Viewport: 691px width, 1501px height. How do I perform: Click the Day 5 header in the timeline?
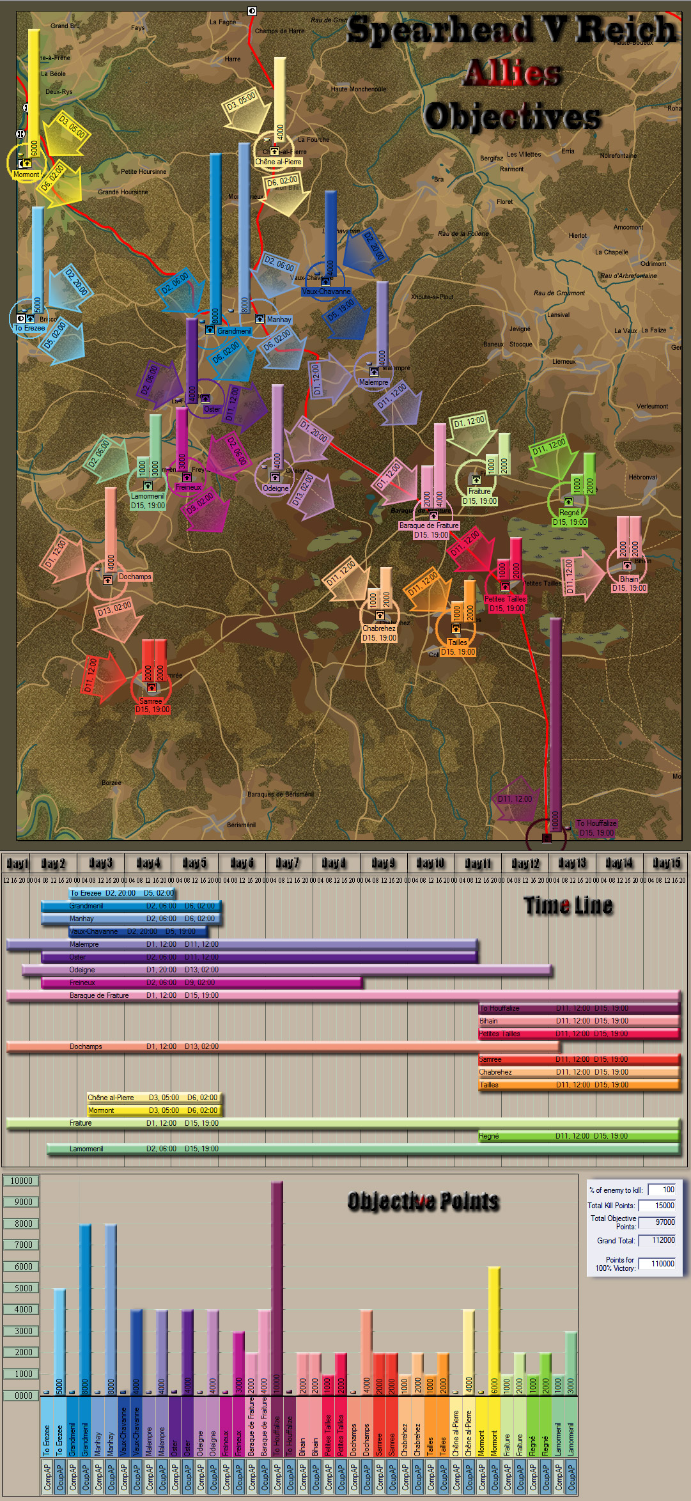pyautogui.click(x=194, y=863)
